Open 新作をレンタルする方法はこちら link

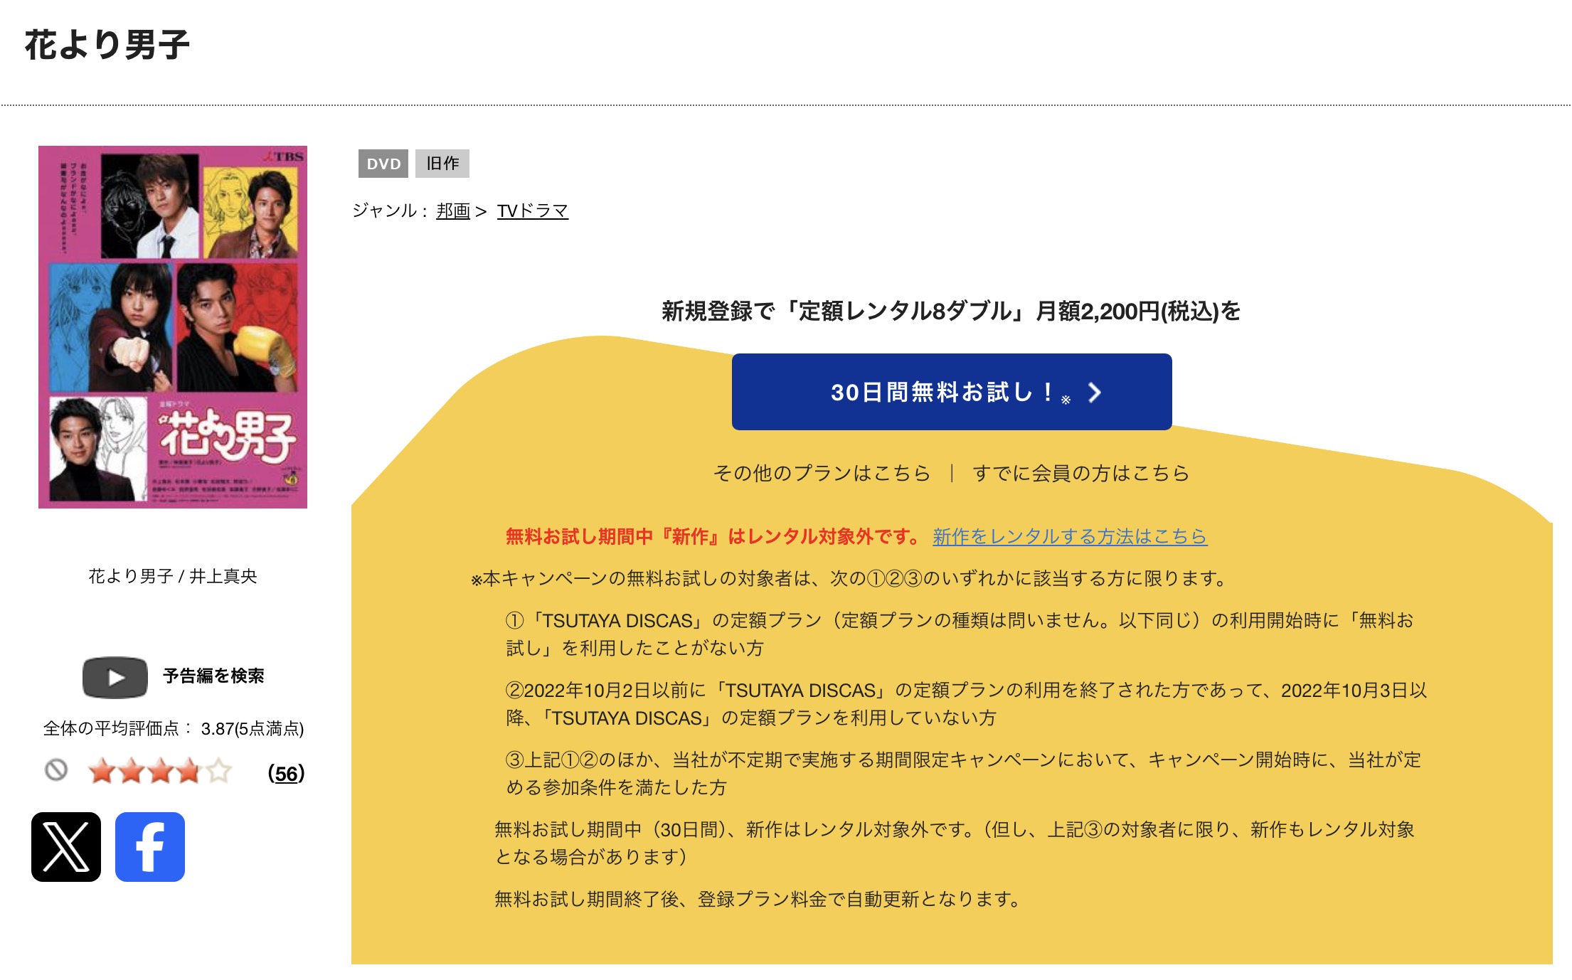pos(1070,536)
